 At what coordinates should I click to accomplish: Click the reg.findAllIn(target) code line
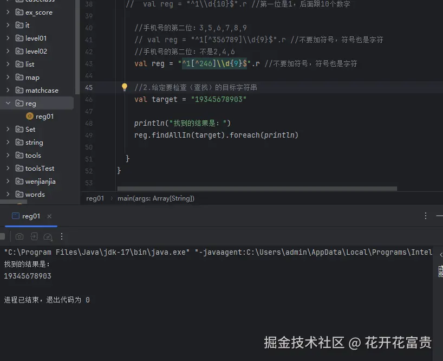coord(216,135)
